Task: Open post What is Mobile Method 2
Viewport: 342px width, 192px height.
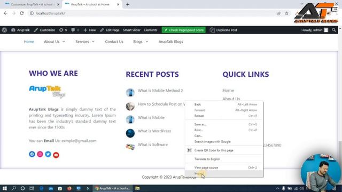Action: click(x=160, y=91)
